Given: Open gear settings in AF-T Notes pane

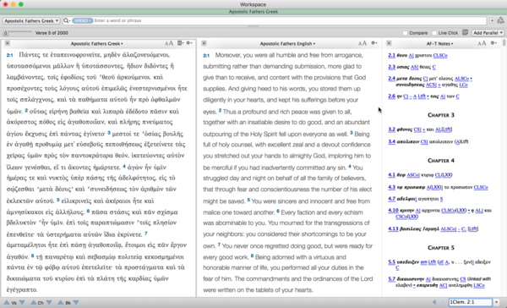Looking at the screenshot, I should pyautogui.click(x=493, y=43).
